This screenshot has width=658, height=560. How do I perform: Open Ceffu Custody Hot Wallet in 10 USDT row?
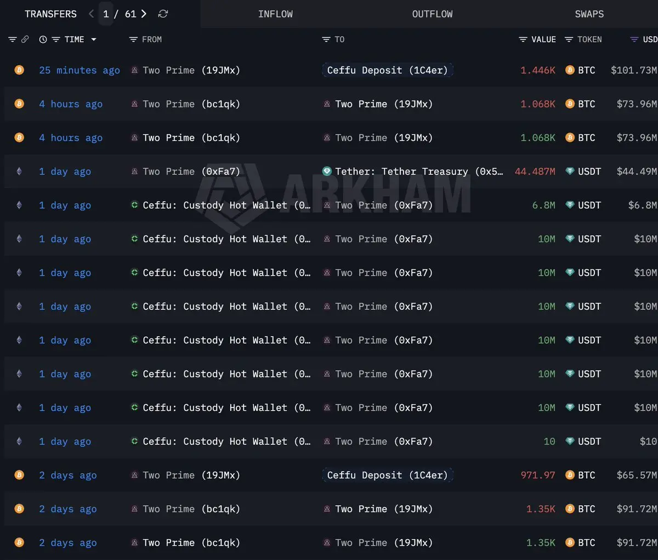[226, 442]
